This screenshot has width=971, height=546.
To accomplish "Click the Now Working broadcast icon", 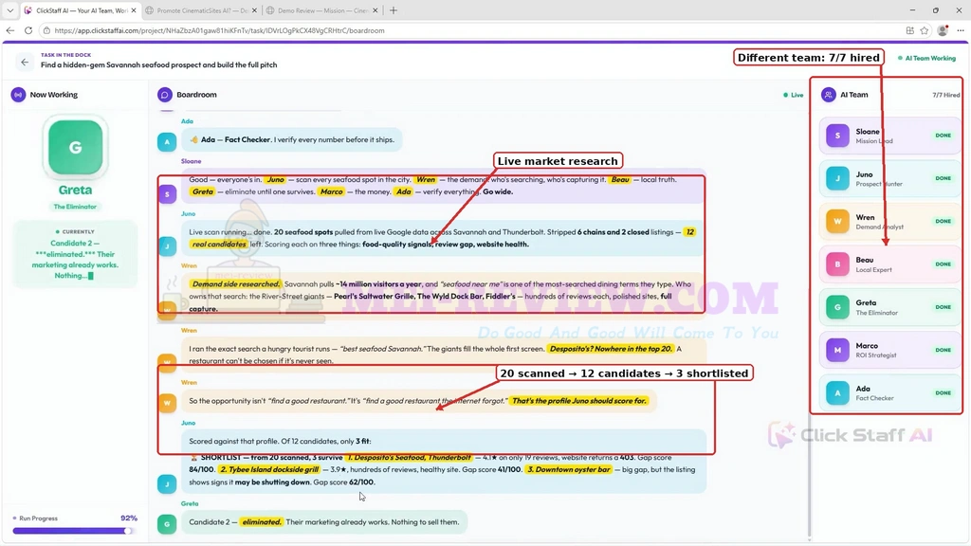I will [18, 95].
